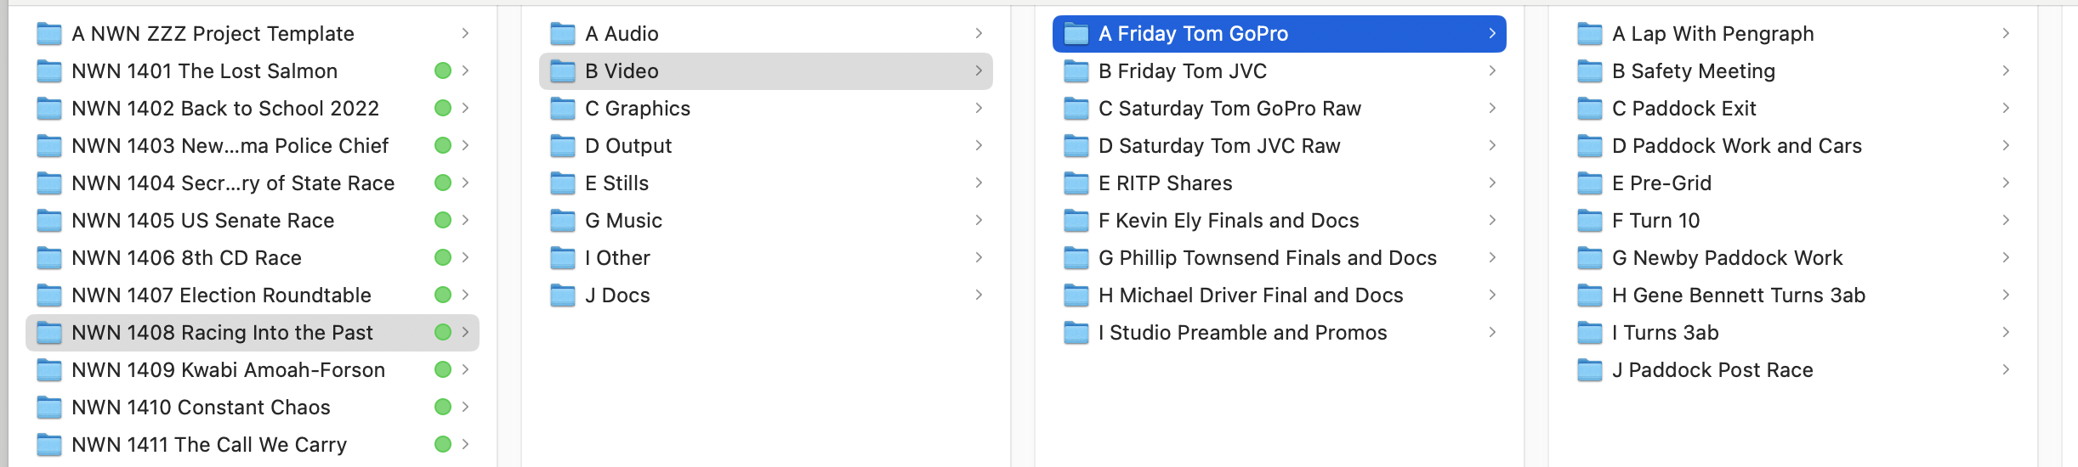
Task: Click the NWN 1411 The Call We Carry folder icon
Action: [49, 445]
